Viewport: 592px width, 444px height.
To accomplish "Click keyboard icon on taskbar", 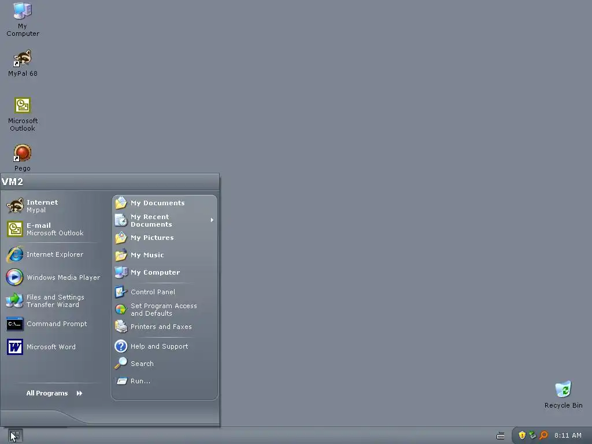I will (x=501, y=436).
